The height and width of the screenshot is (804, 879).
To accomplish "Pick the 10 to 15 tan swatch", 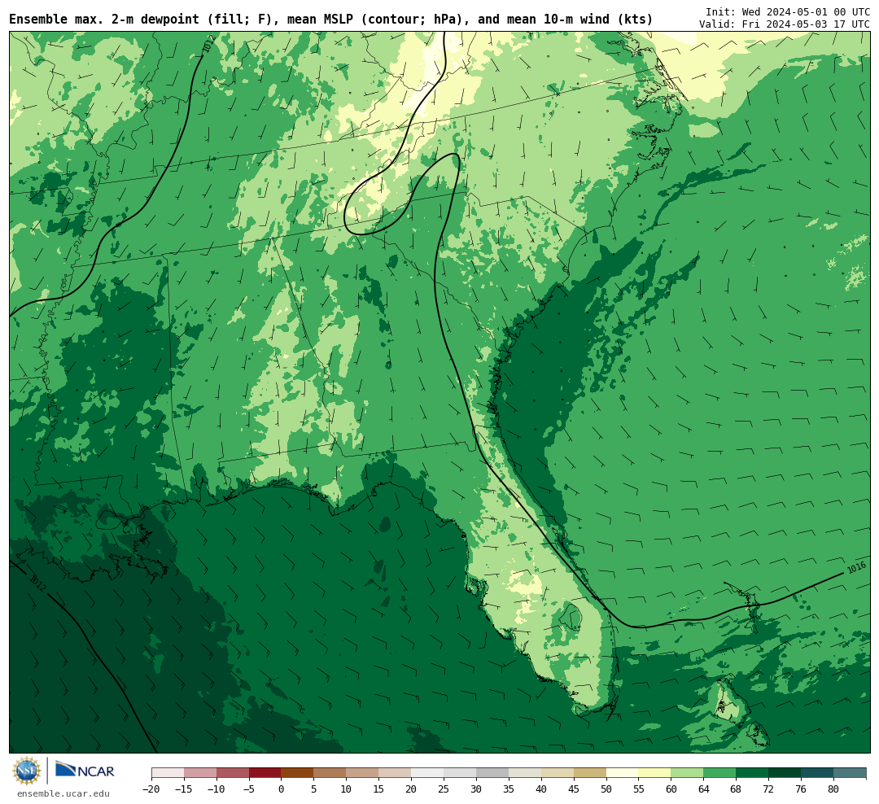I will click(363, 773).
